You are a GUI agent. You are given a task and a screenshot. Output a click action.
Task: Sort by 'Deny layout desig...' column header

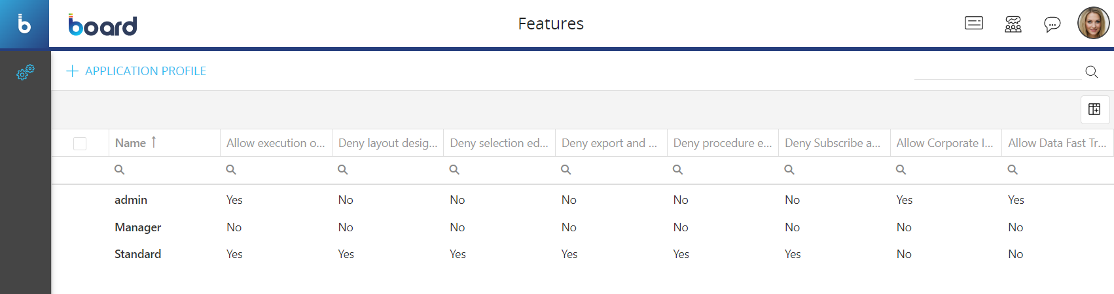387,143
